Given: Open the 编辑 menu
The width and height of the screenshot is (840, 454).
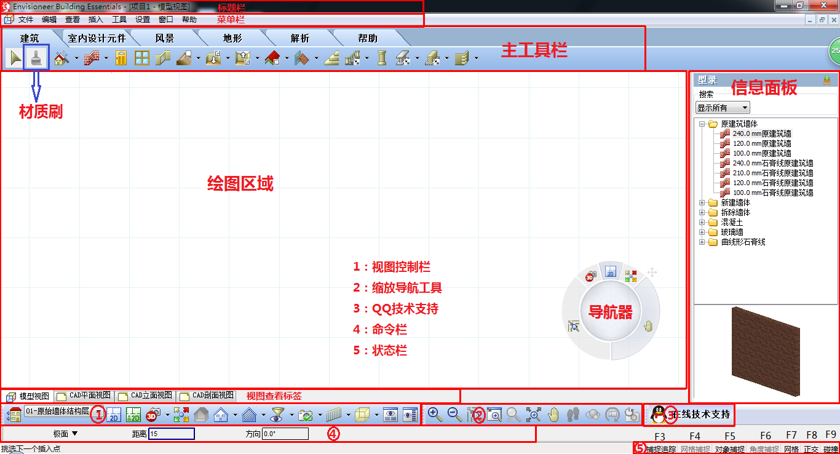Looking at the screenshot, I should (49, 20).
